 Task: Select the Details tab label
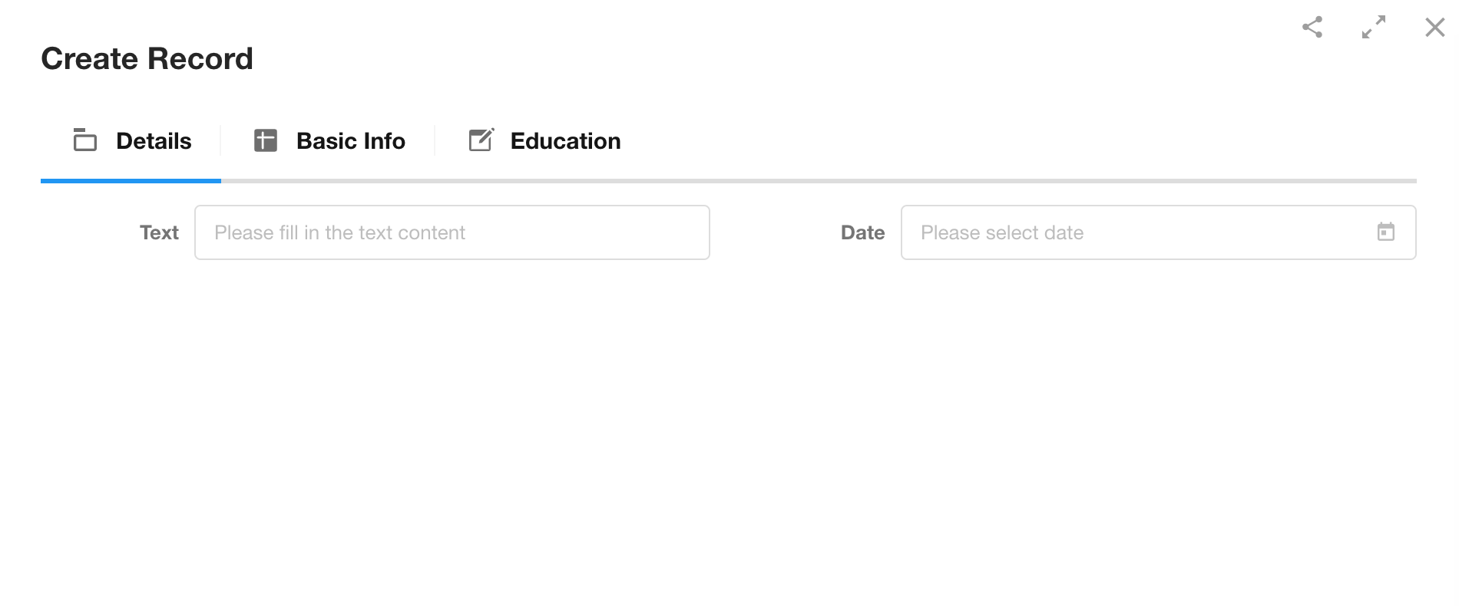tap(154, 141)
